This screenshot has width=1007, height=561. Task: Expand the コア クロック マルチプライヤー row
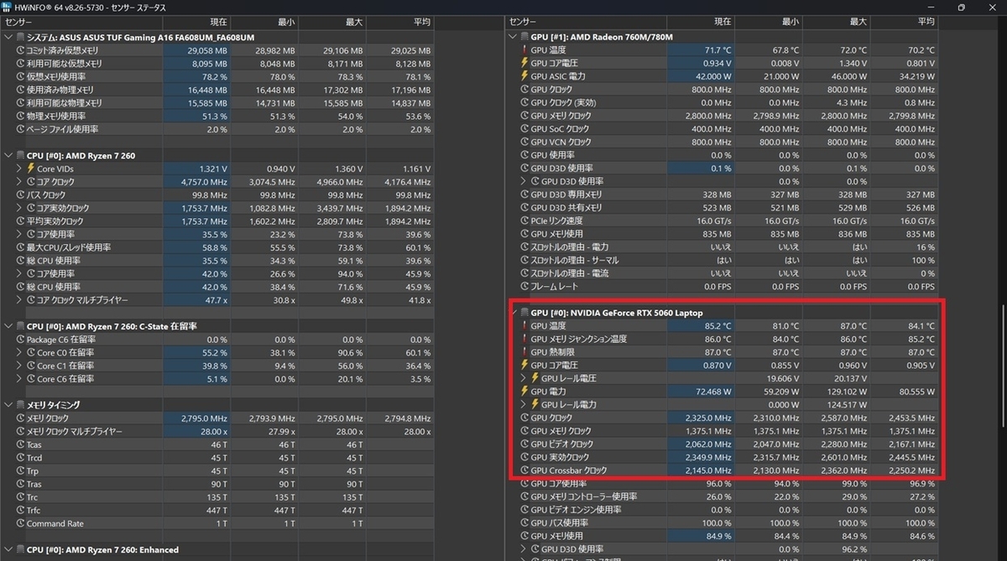(18, 299)
